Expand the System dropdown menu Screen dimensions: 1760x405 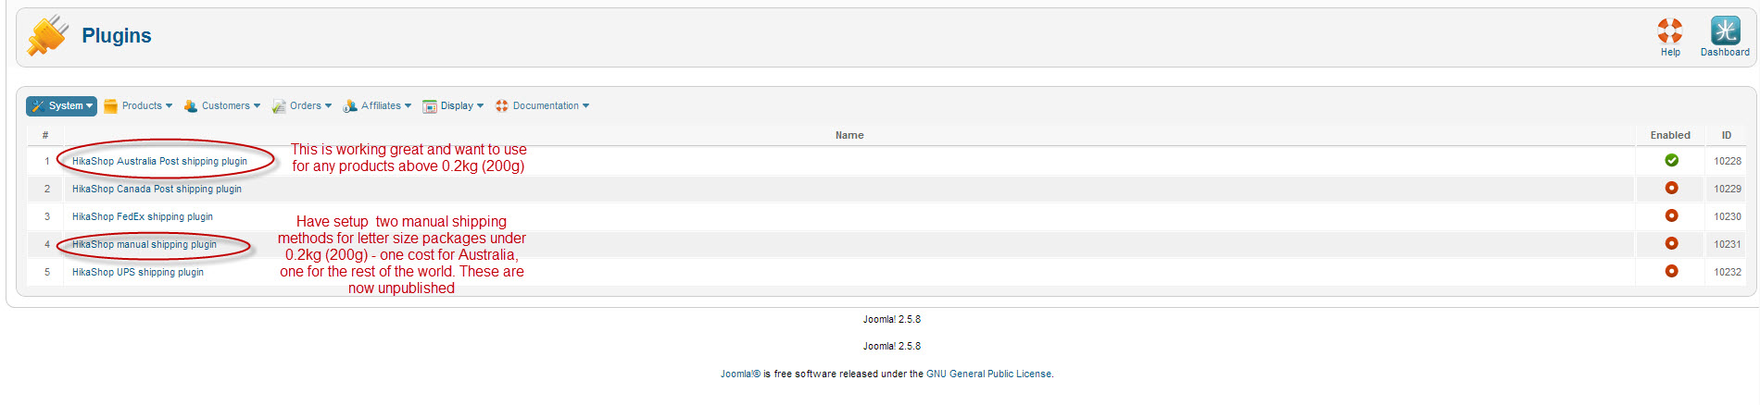[62, 106]
